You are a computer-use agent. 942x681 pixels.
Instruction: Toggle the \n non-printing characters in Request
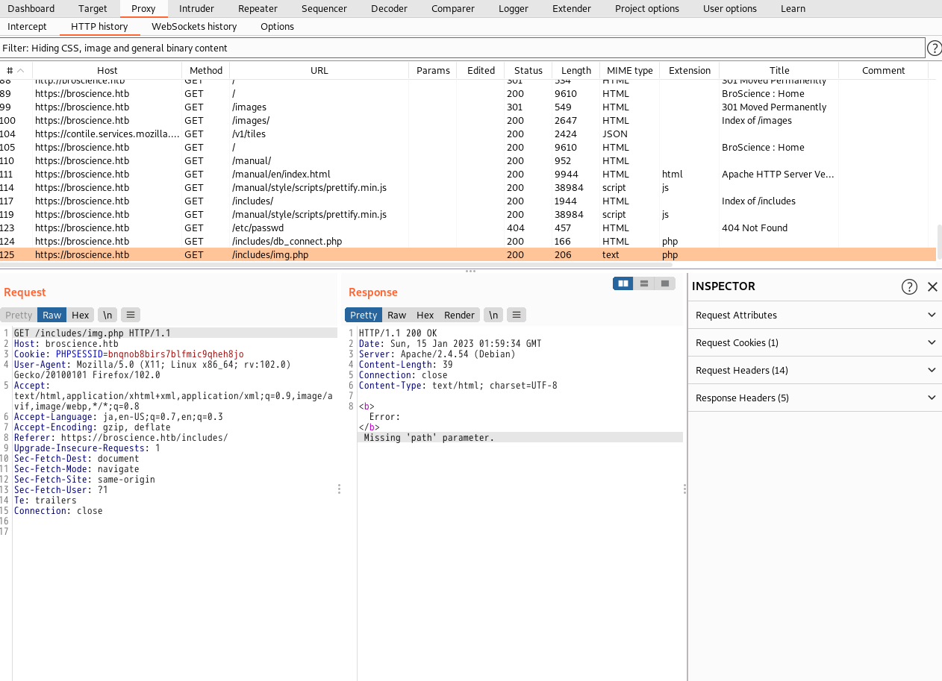coord(107,315)
